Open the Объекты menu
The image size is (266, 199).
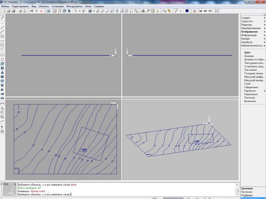[44, 6]
